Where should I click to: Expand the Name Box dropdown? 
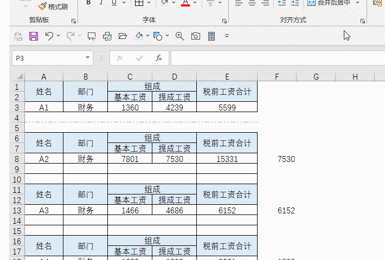tap(87, 58)
